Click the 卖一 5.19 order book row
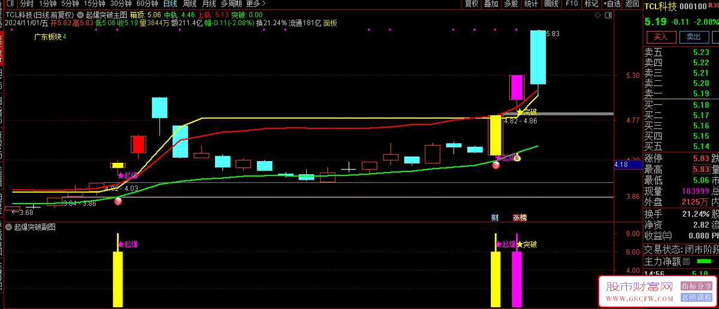This screenshot has width=719, height=309. (x=681, y=93)
